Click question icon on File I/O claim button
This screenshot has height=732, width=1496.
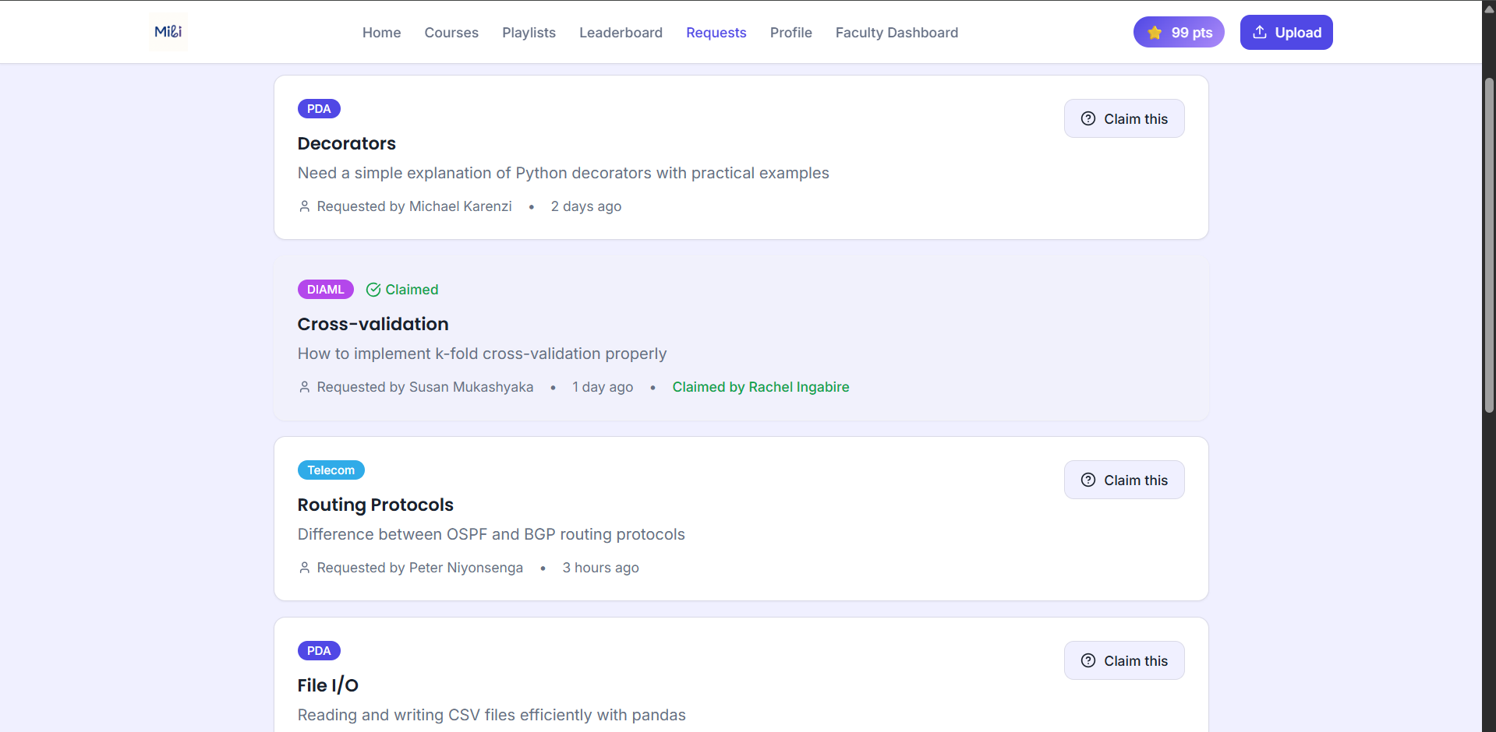pyautogui.click(x=1088, y=661)
